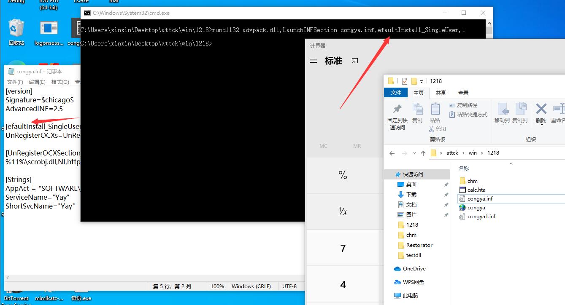
Task: Open customize quick access toolbar dropdown
Action: (422, 81)
